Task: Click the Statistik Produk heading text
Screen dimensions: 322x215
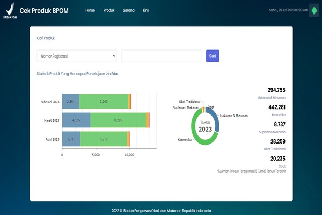Action: click(x=78, y=74)
